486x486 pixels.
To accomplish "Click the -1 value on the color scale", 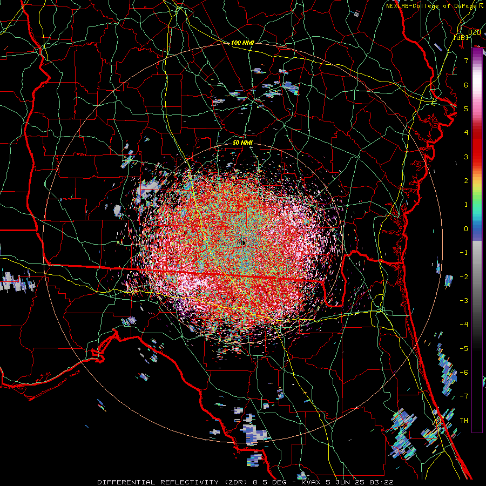I will [x=464, y=253].
